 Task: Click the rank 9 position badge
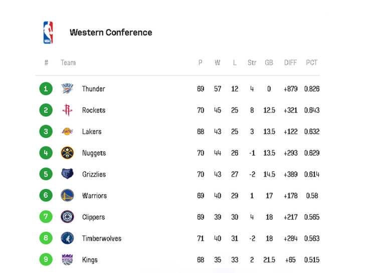(46, 259)
